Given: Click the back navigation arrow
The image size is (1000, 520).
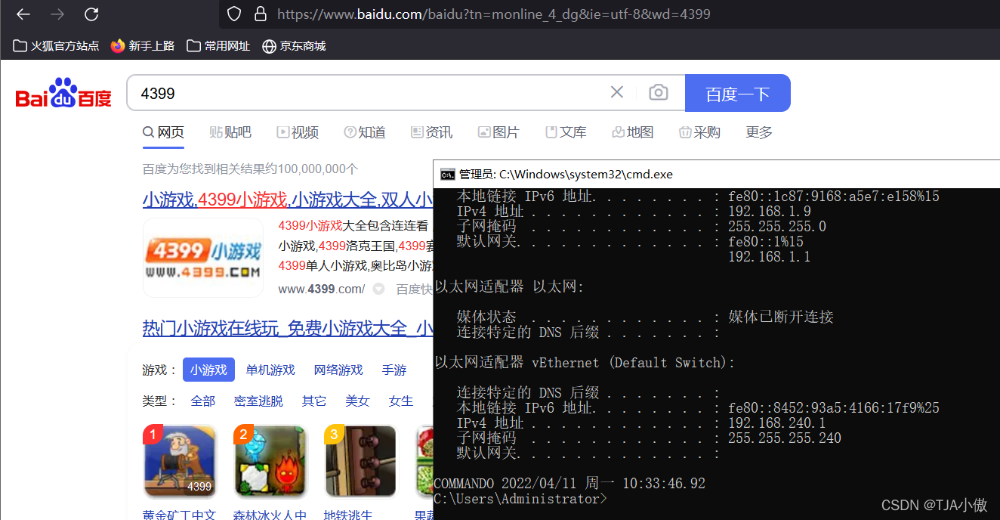Looking at the screenshot, I should (x=22, y=14).
